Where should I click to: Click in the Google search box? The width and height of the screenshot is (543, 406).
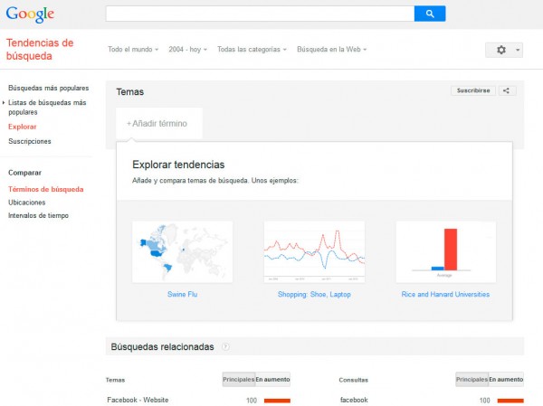coord(260,14)
